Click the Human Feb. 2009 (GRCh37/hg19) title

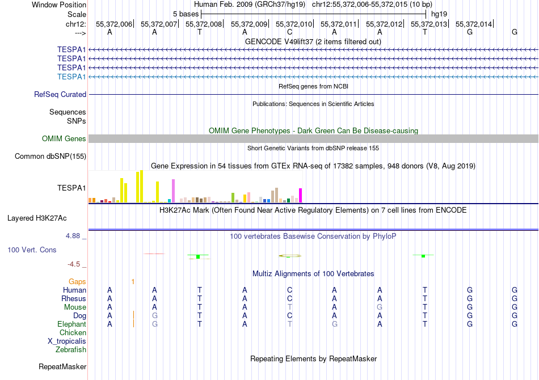tap(250, 5)
